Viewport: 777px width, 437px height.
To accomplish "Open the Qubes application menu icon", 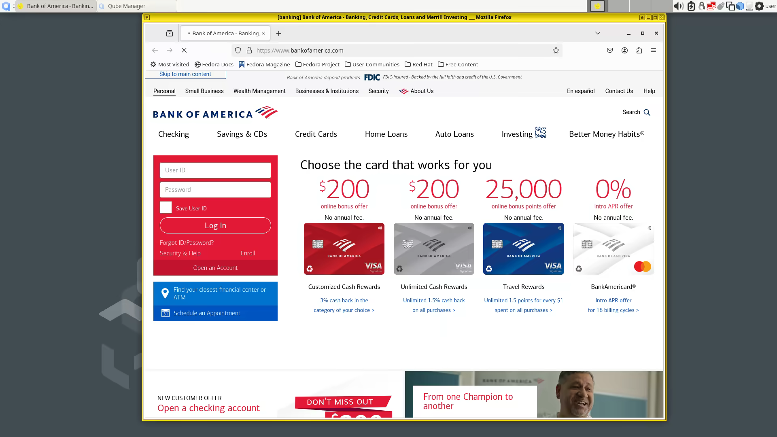I will click(6, 6).
